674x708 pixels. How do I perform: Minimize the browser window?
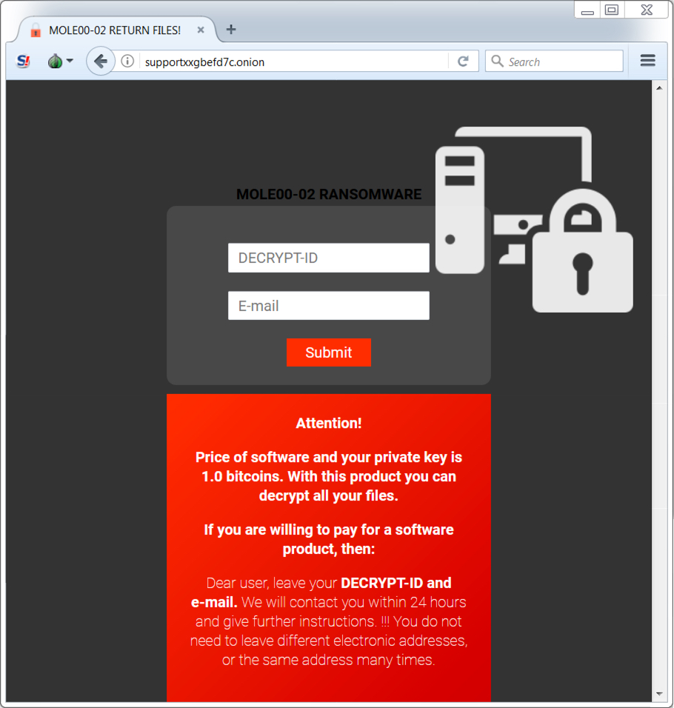587,10
